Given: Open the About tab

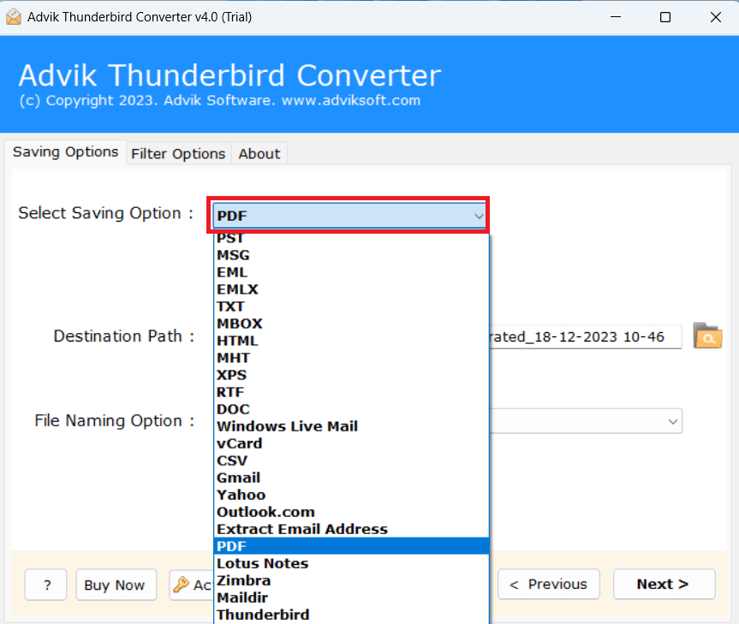Looking at the screenshot, I should (259, 153).
